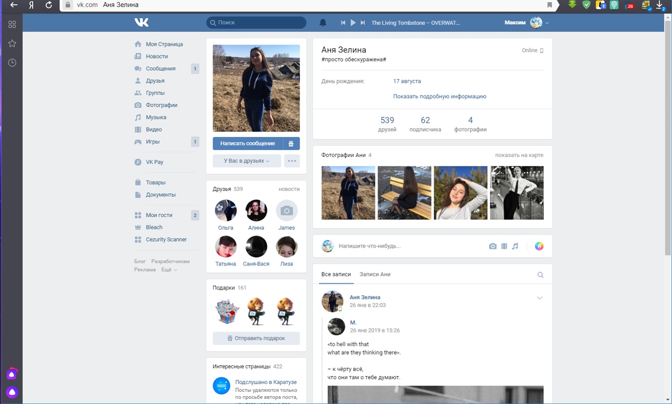Attach a music track to new post
This screenshot has width=672, height=404.
click(515, 246)
